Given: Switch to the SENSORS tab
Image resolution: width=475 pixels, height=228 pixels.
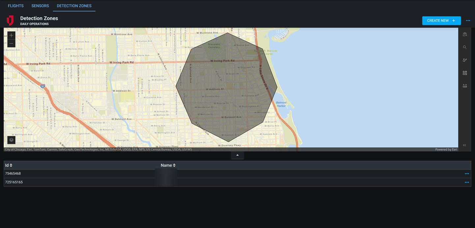Looking at the screenshot, I should tap(40, 6).
